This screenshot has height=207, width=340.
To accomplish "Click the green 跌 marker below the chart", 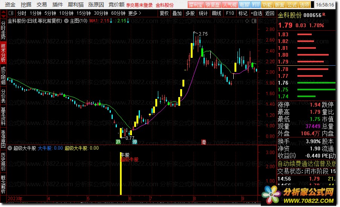I will click(118, 142).
